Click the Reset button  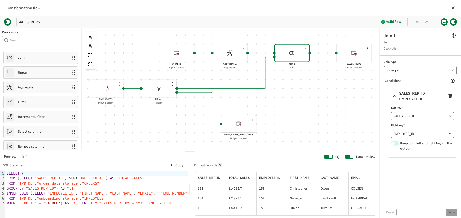[390, 212]
